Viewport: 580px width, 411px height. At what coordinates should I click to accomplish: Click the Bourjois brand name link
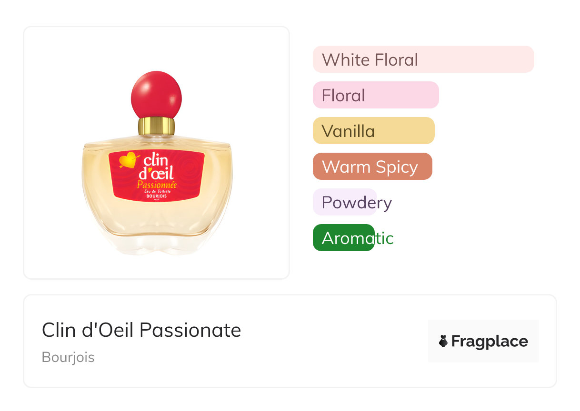(x=68, y=357)
